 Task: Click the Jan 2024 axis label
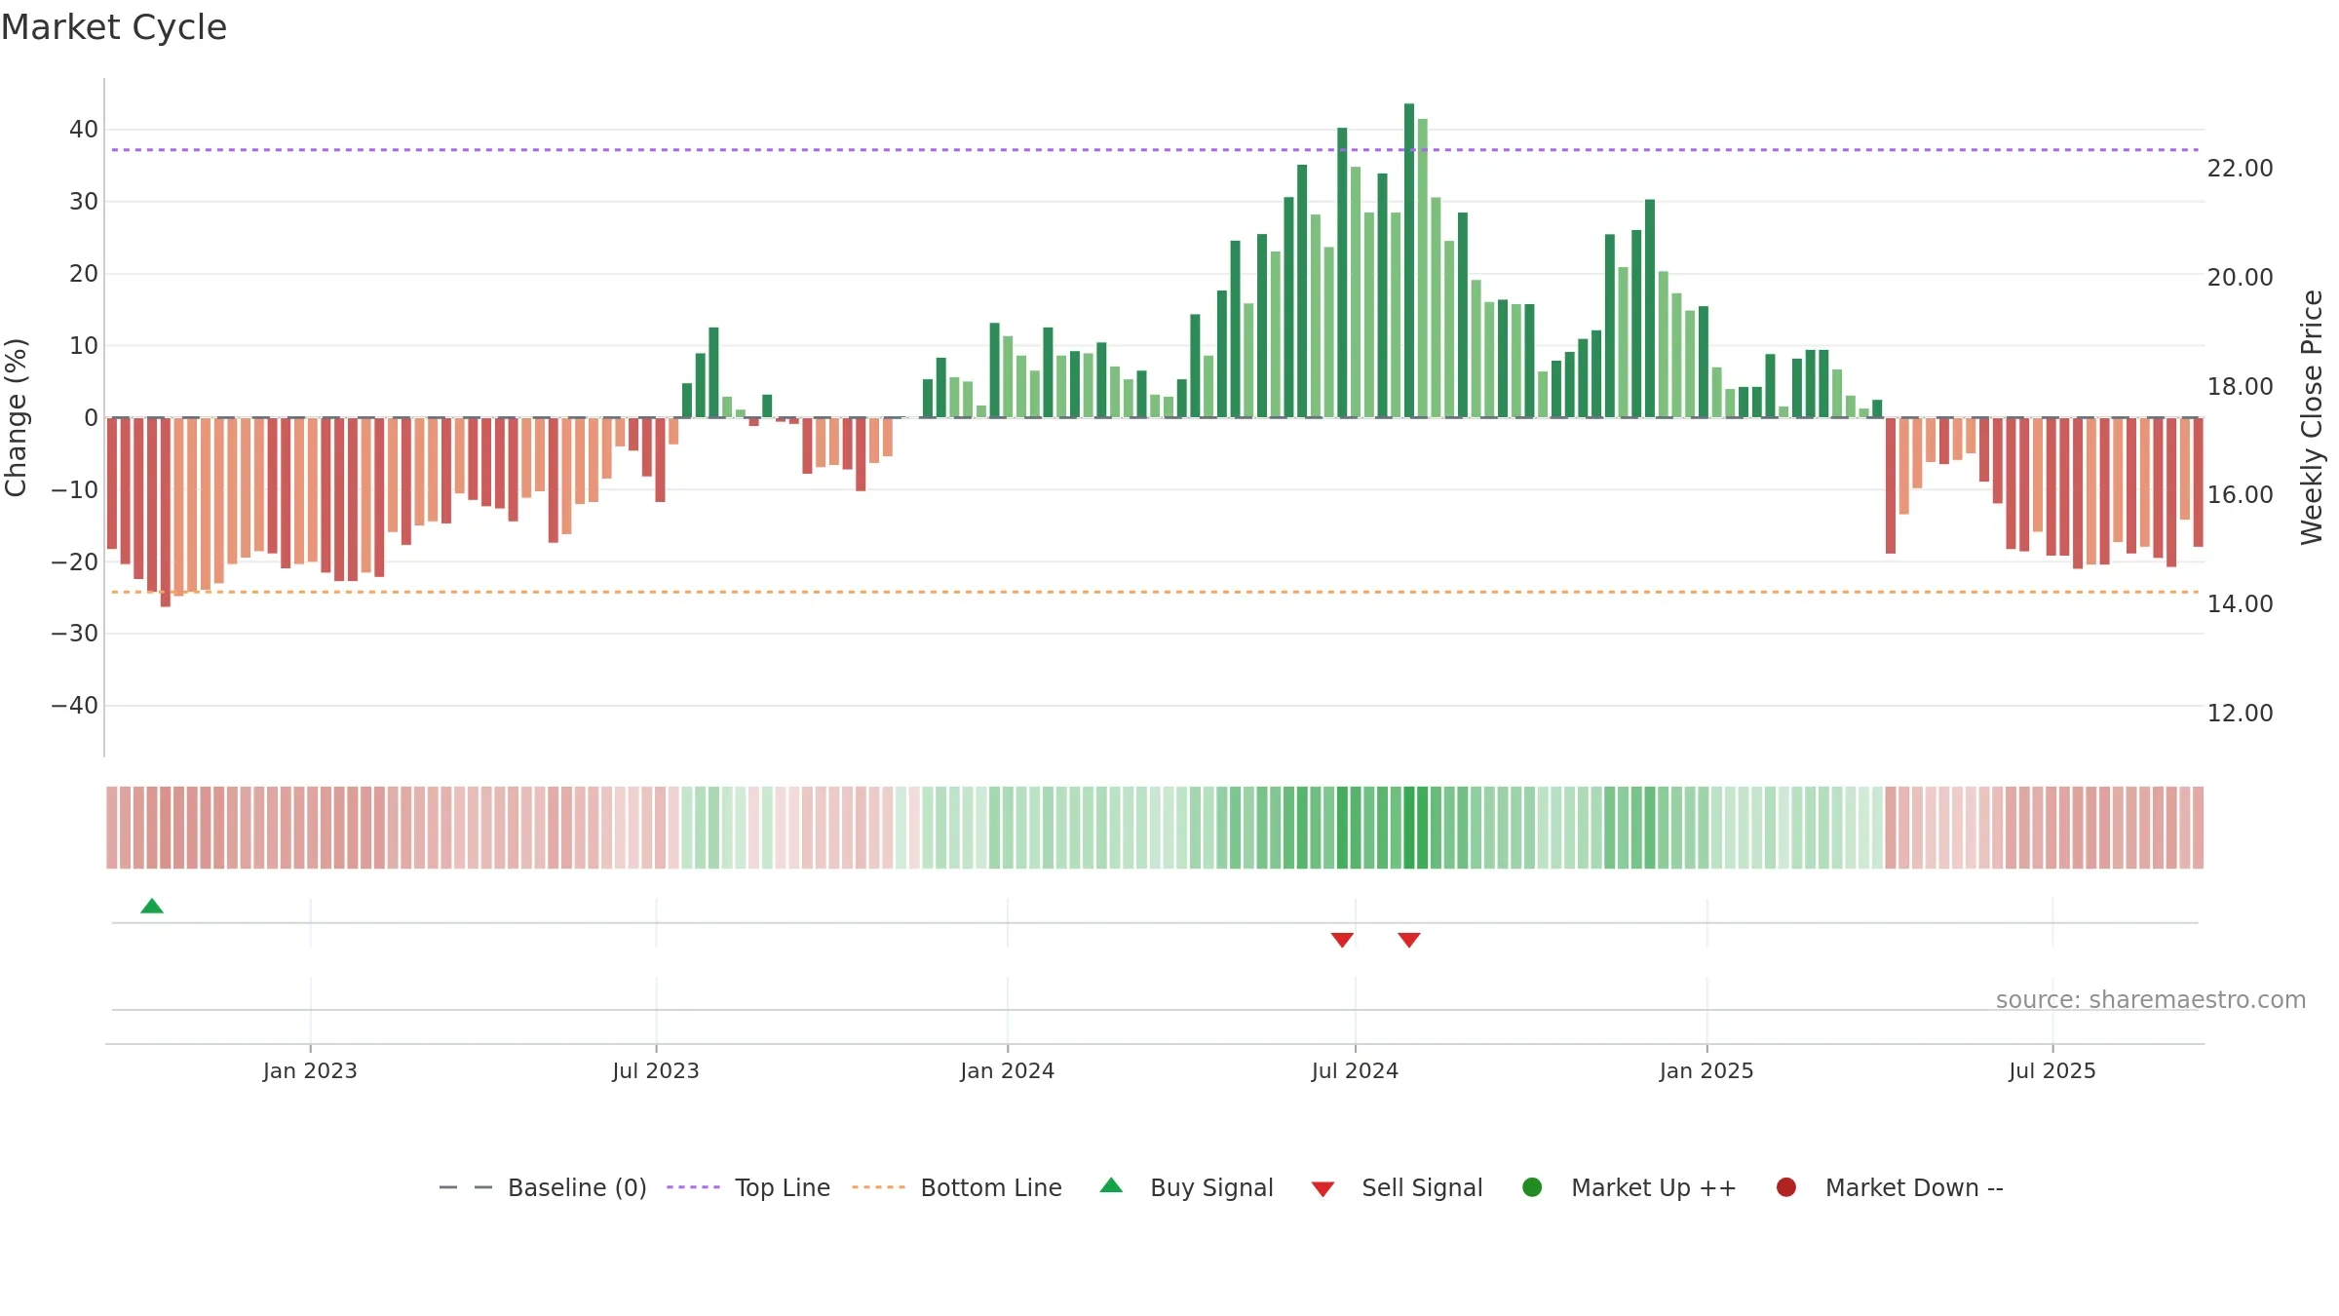pyautogui.click(x=1007, y=1070)
